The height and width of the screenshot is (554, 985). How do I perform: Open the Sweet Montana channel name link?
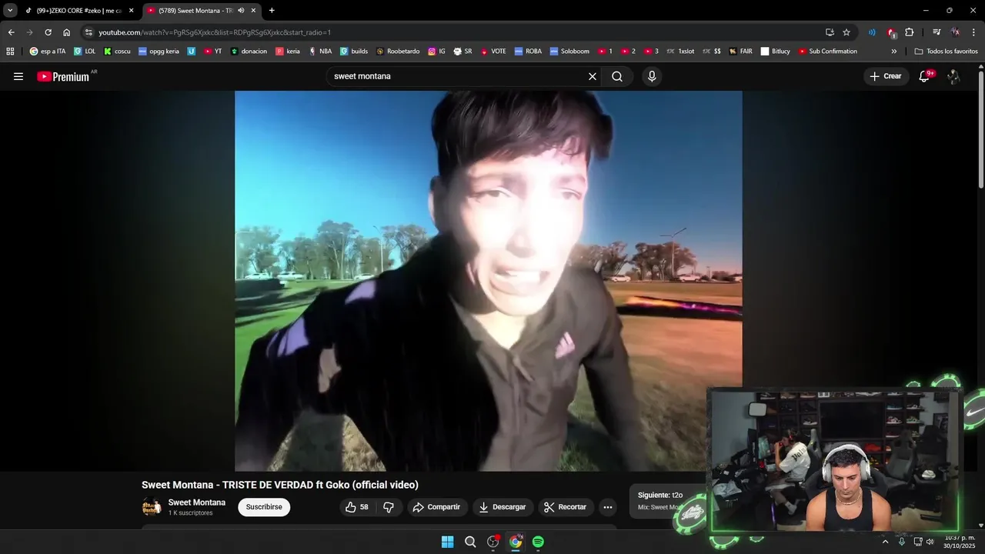click(x=197, y=502)
